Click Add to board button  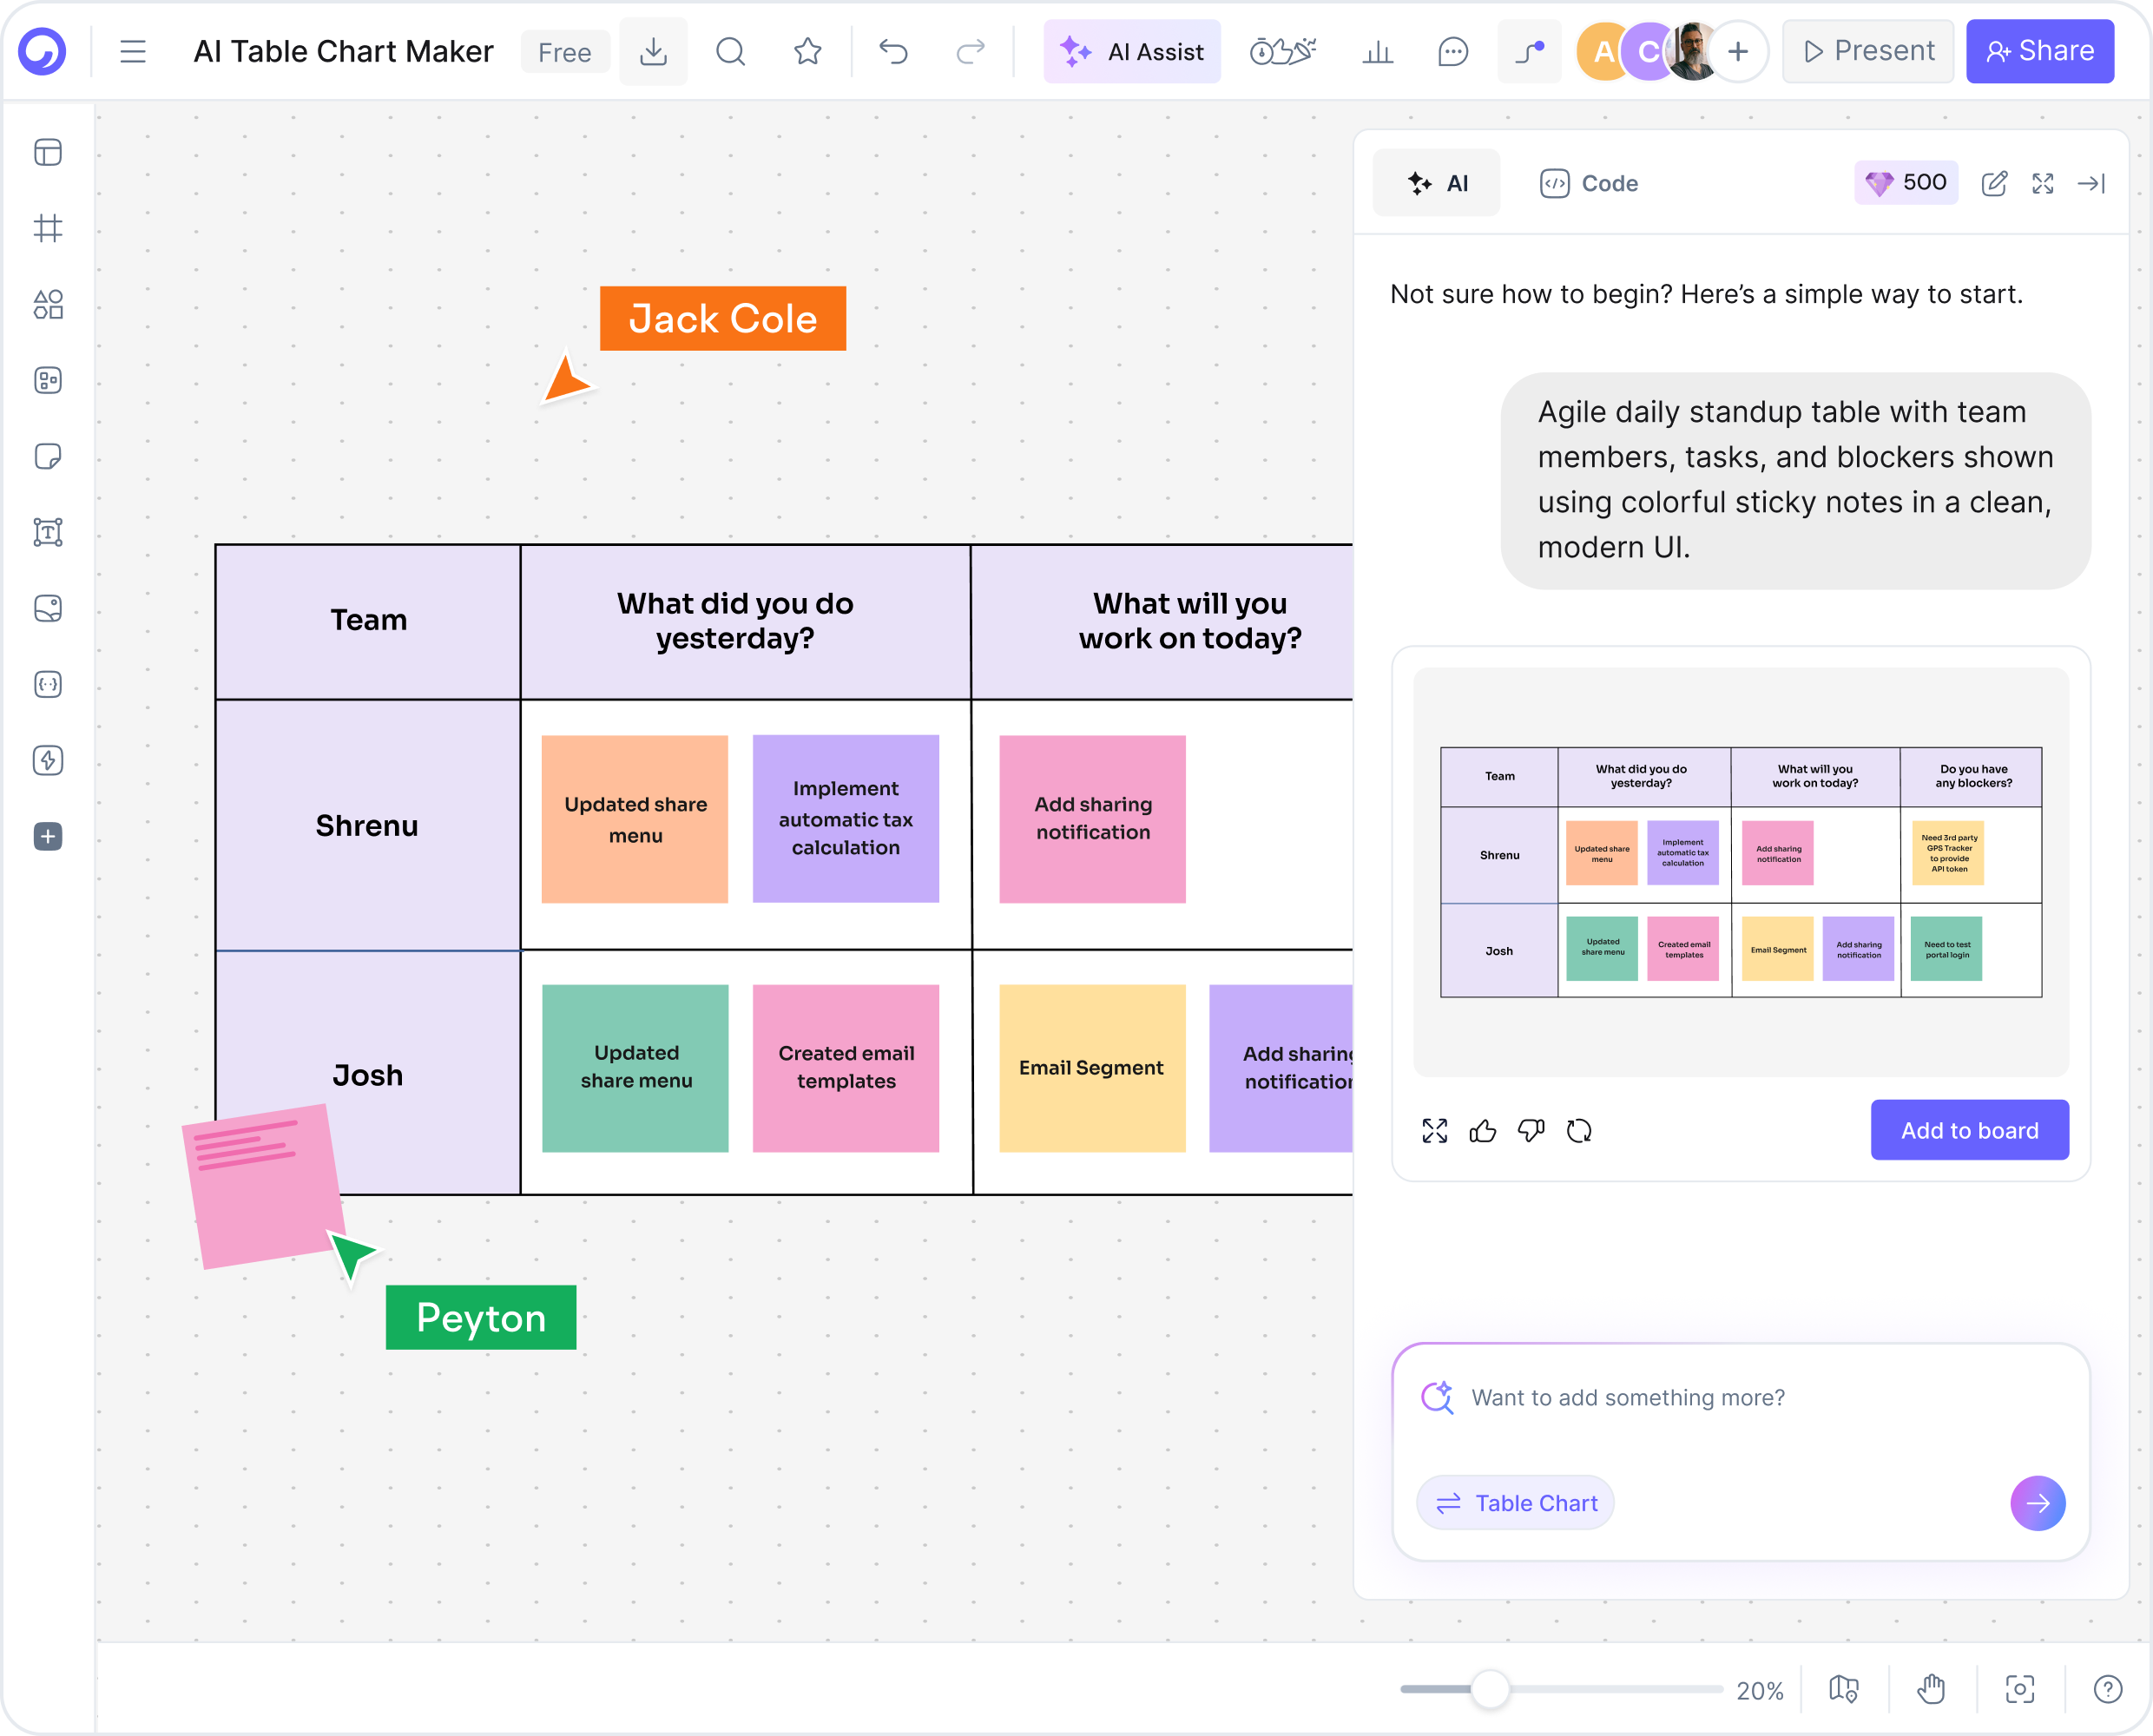(x=1970, y=1130)
